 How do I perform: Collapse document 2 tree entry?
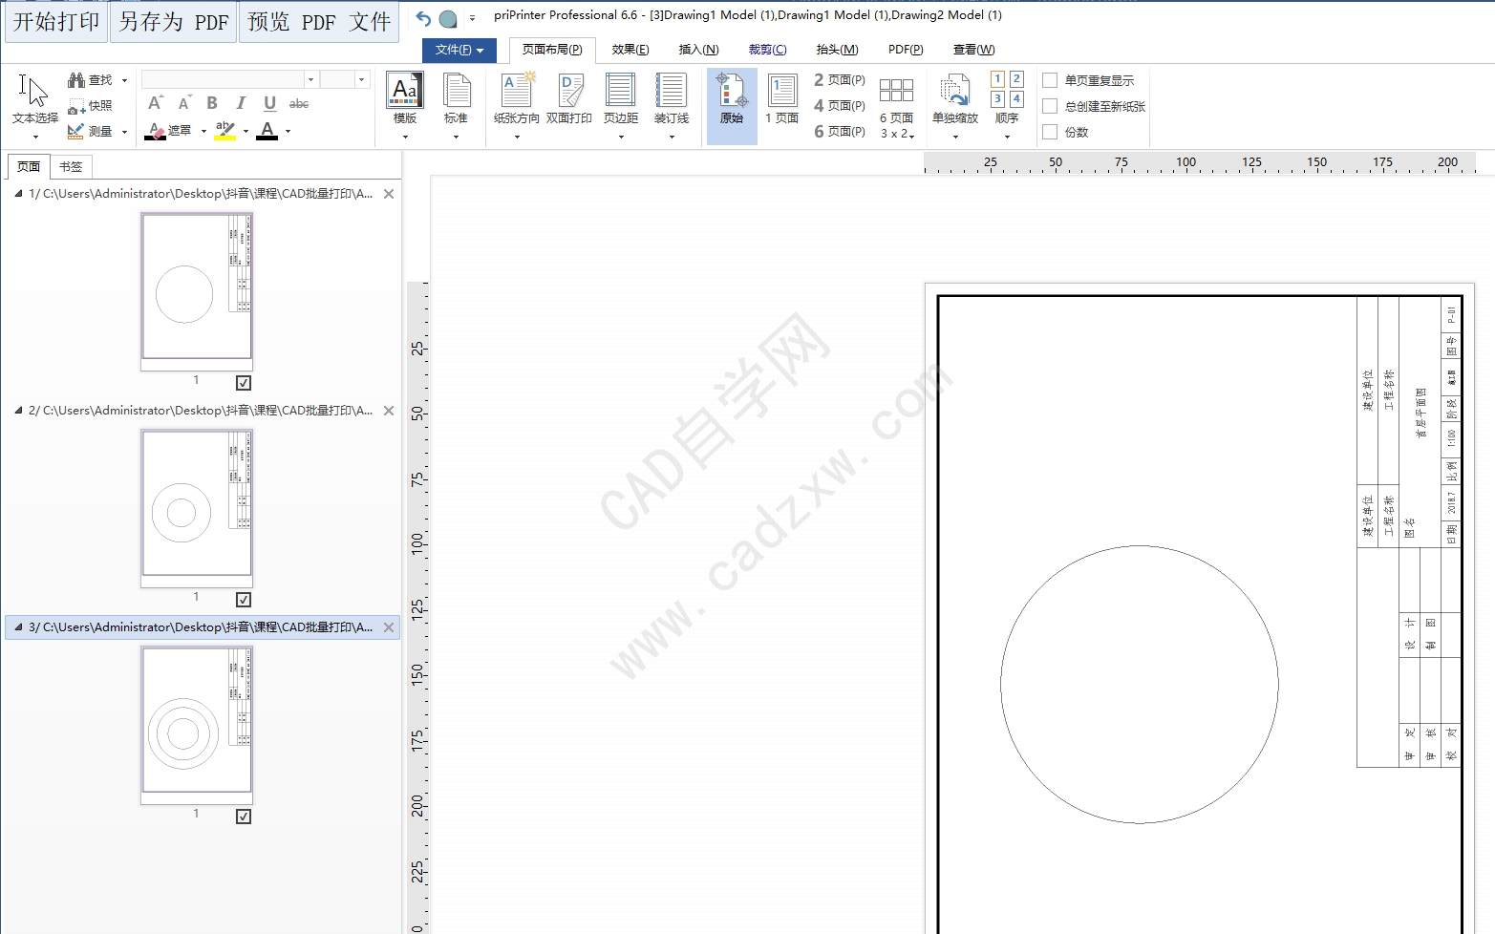[18, 410]
